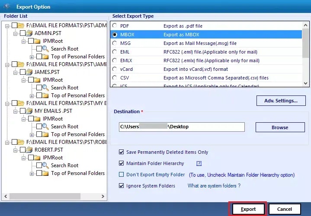This screenshot has height=216, width=311.
Task: Open 'What are system folders ?' link
Action: point(214,186)
